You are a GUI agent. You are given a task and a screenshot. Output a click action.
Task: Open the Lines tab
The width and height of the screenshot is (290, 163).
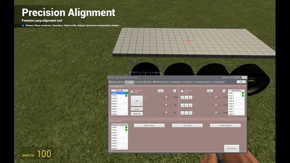pyautogui.click(x=138, y=82)
